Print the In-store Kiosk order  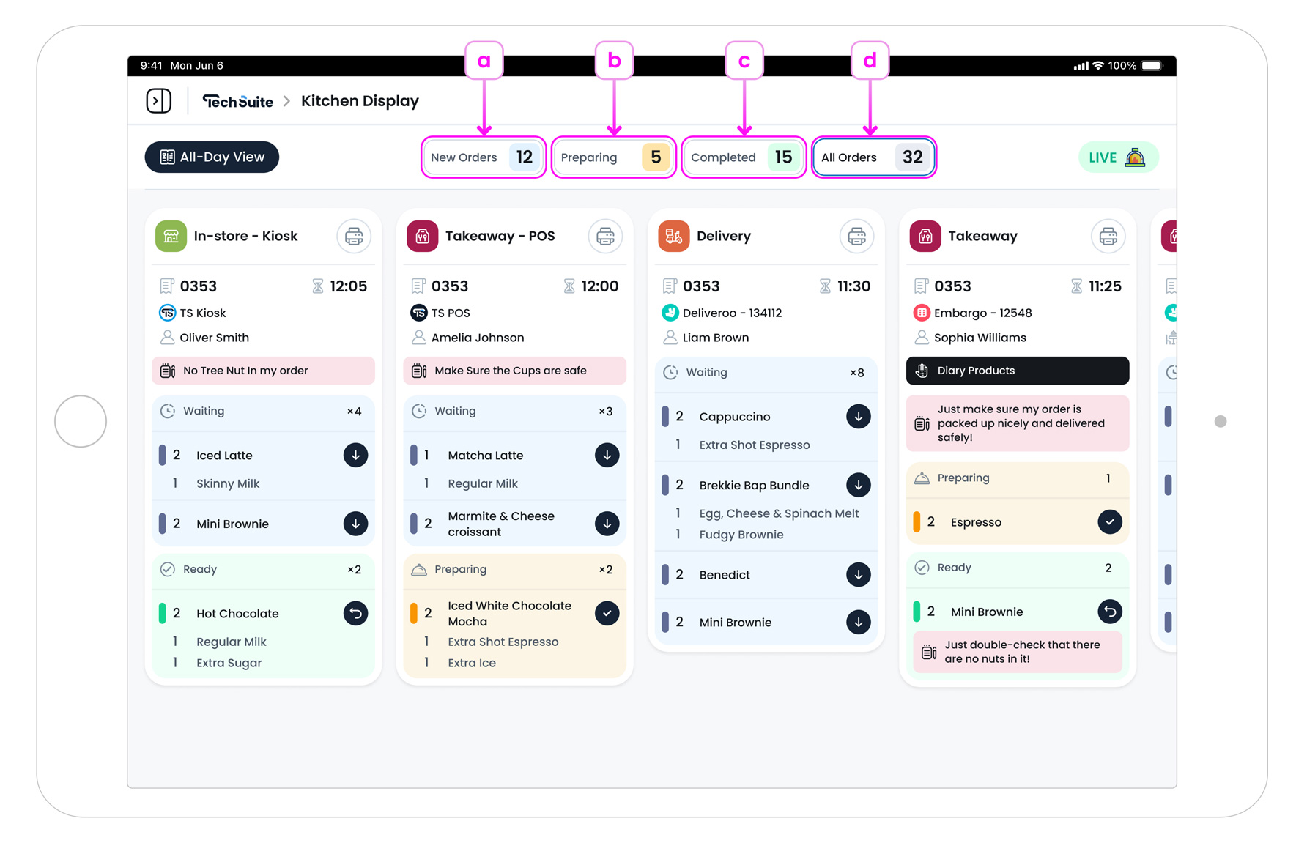tap(354, 237)
